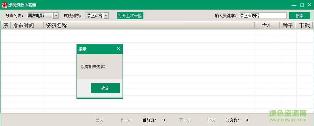Sort by 序 column header
This screenshot has height=126, width=314.
click(x=6, y=25)
